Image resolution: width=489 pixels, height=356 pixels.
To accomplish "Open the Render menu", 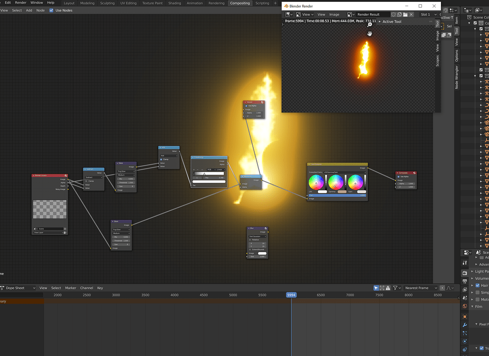I will click(x=20, y=2).
